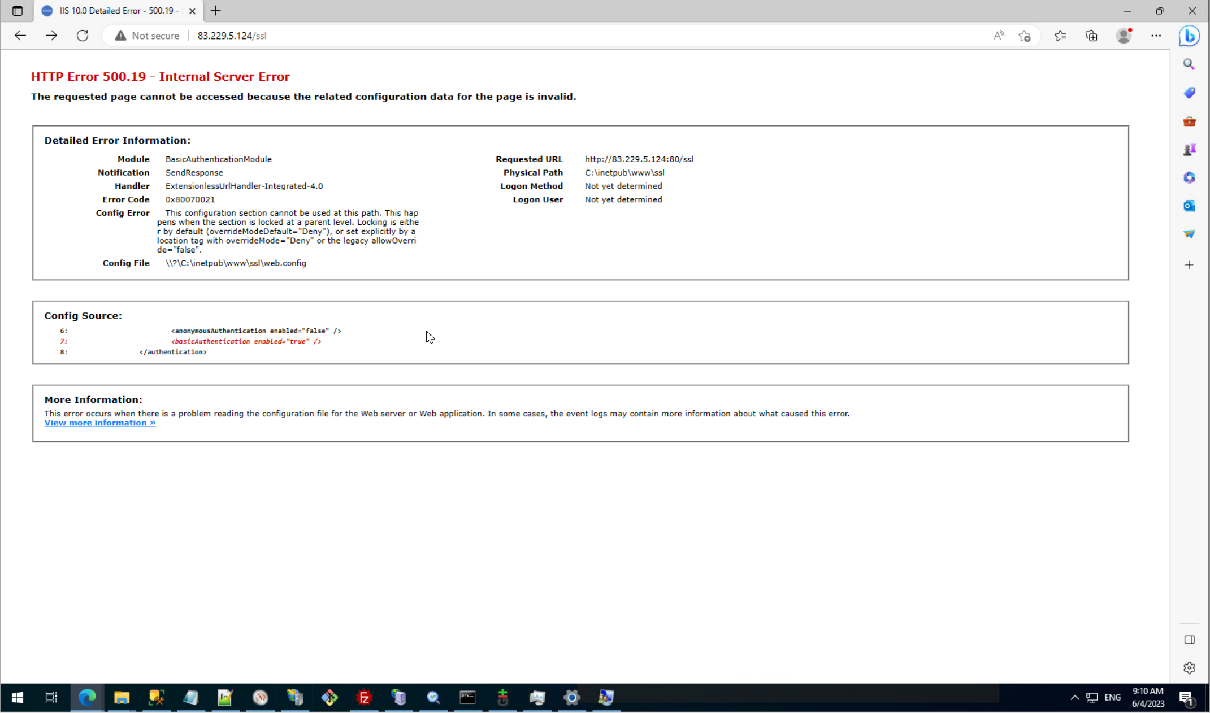Screen dimensions: 1210x713
Task: Click the browser Refresh button
Action: (x=83, y=36)
